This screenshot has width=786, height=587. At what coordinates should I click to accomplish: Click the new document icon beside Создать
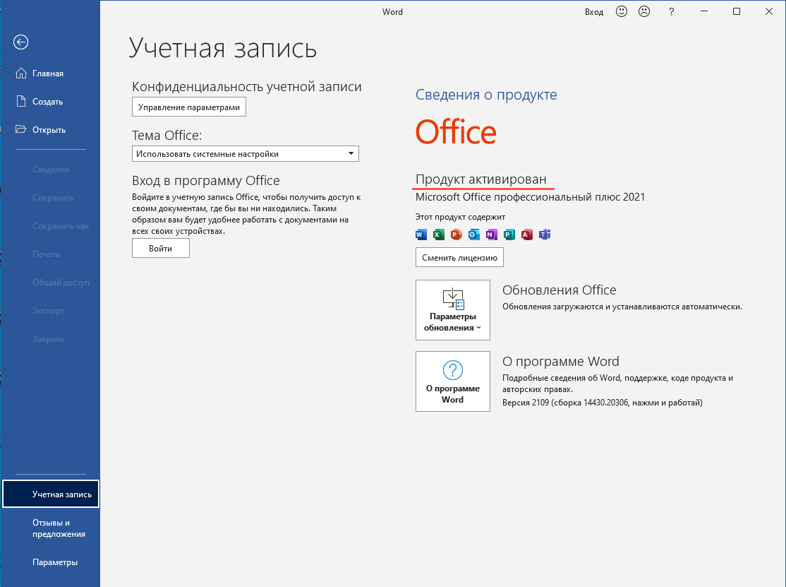pyautogui.click(x=21, y=101)
